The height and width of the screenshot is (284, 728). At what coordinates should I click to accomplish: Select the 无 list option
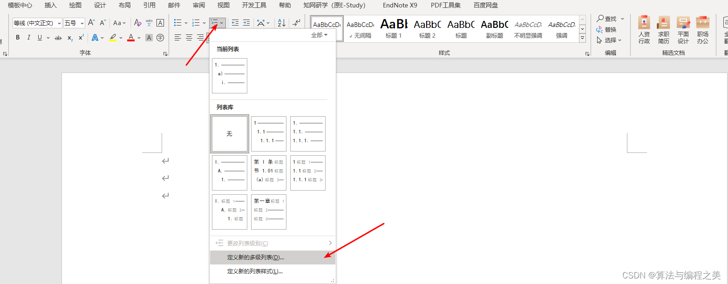[229, 133]
